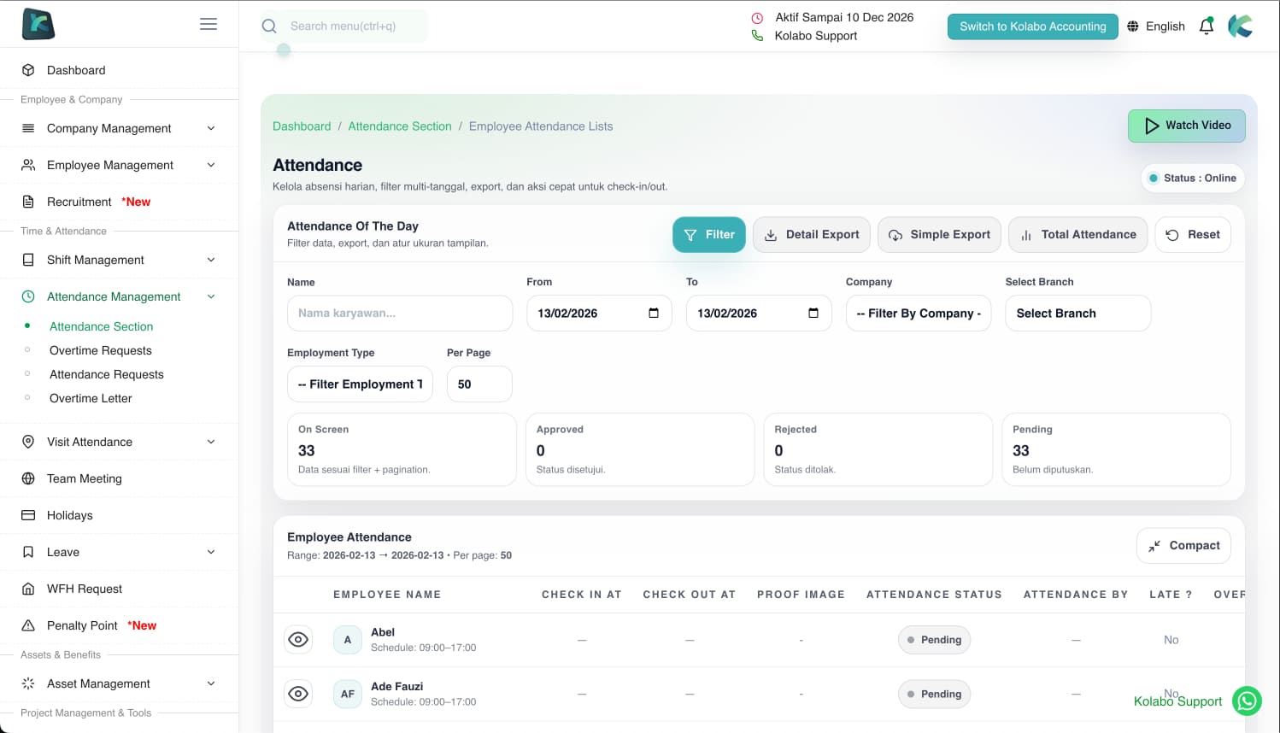Viewport: 1280px width, 733px height.
Task: Open Overtime Requests in sidebar
Action: point(101,350)
